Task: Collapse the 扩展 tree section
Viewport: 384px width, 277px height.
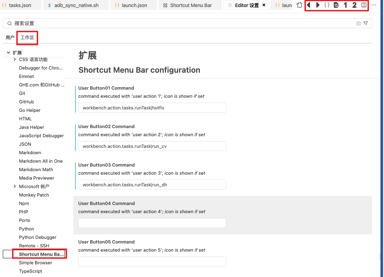Action: tap(8, 53)
